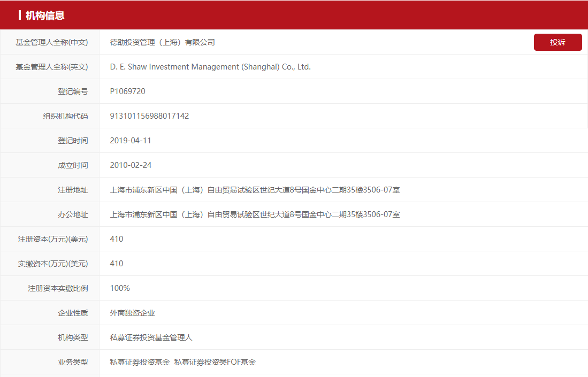Click the 业务类型 label
588x377 pixels.
73,363
